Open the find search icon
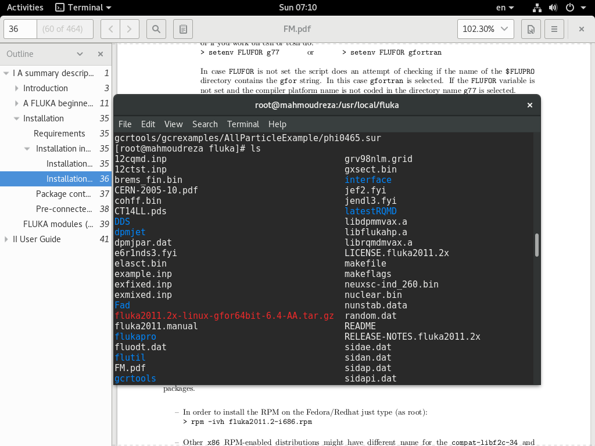This screenshot has height=446, width=595. (x=156, y=29)
